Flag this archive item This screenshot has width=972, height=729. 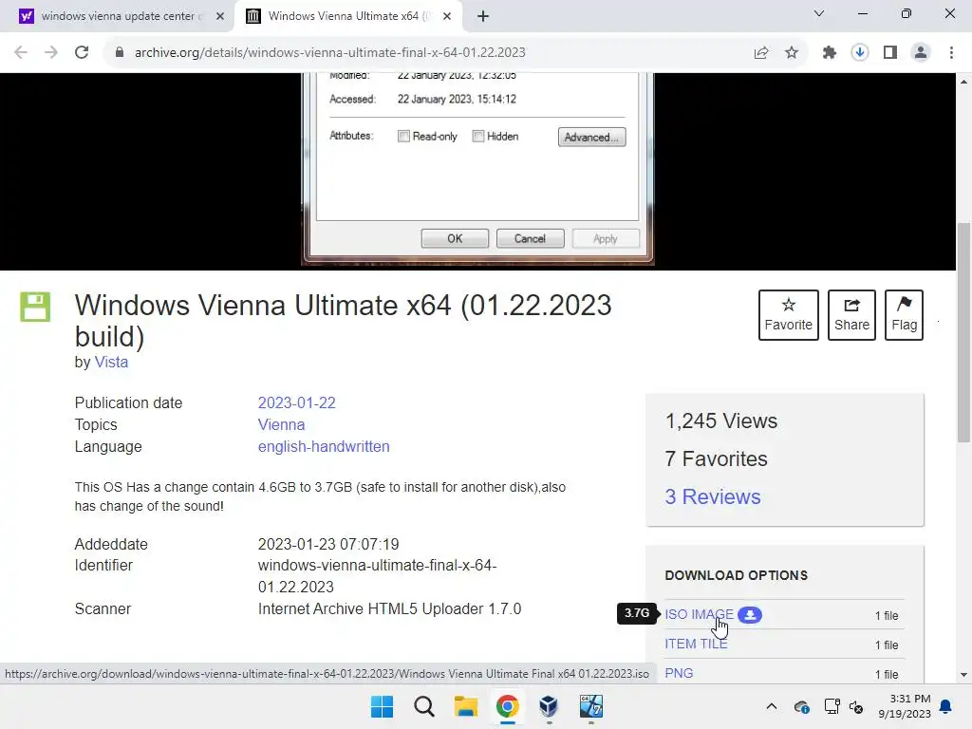[x=904, y=315]
